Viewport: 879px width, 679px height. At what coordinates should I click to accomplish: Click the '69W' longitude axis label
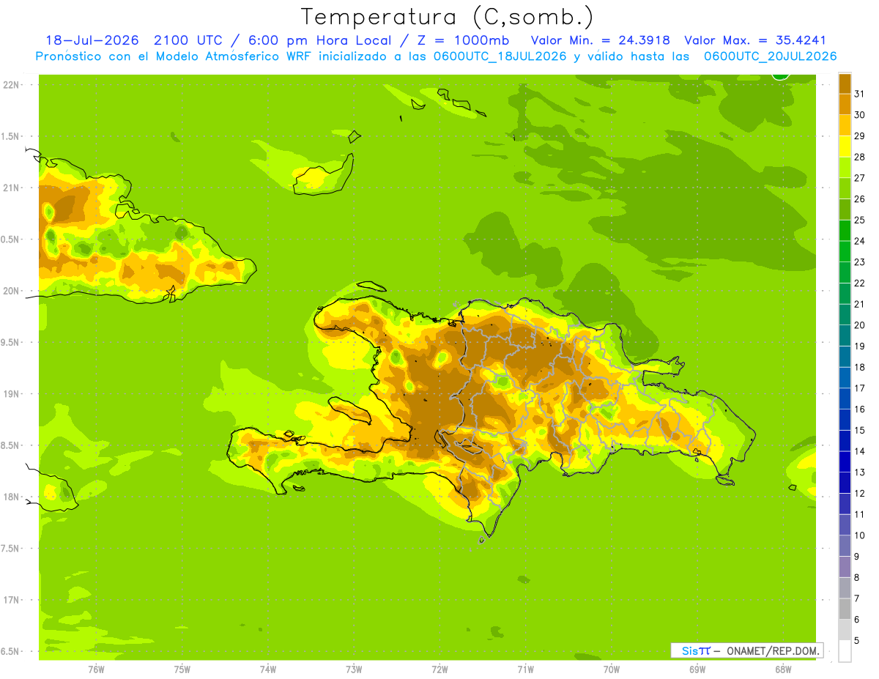click(697, 669)
